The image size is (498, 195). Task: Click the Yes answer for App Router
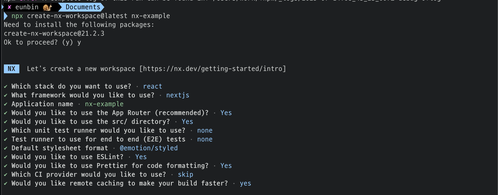[x=226, y=113]
